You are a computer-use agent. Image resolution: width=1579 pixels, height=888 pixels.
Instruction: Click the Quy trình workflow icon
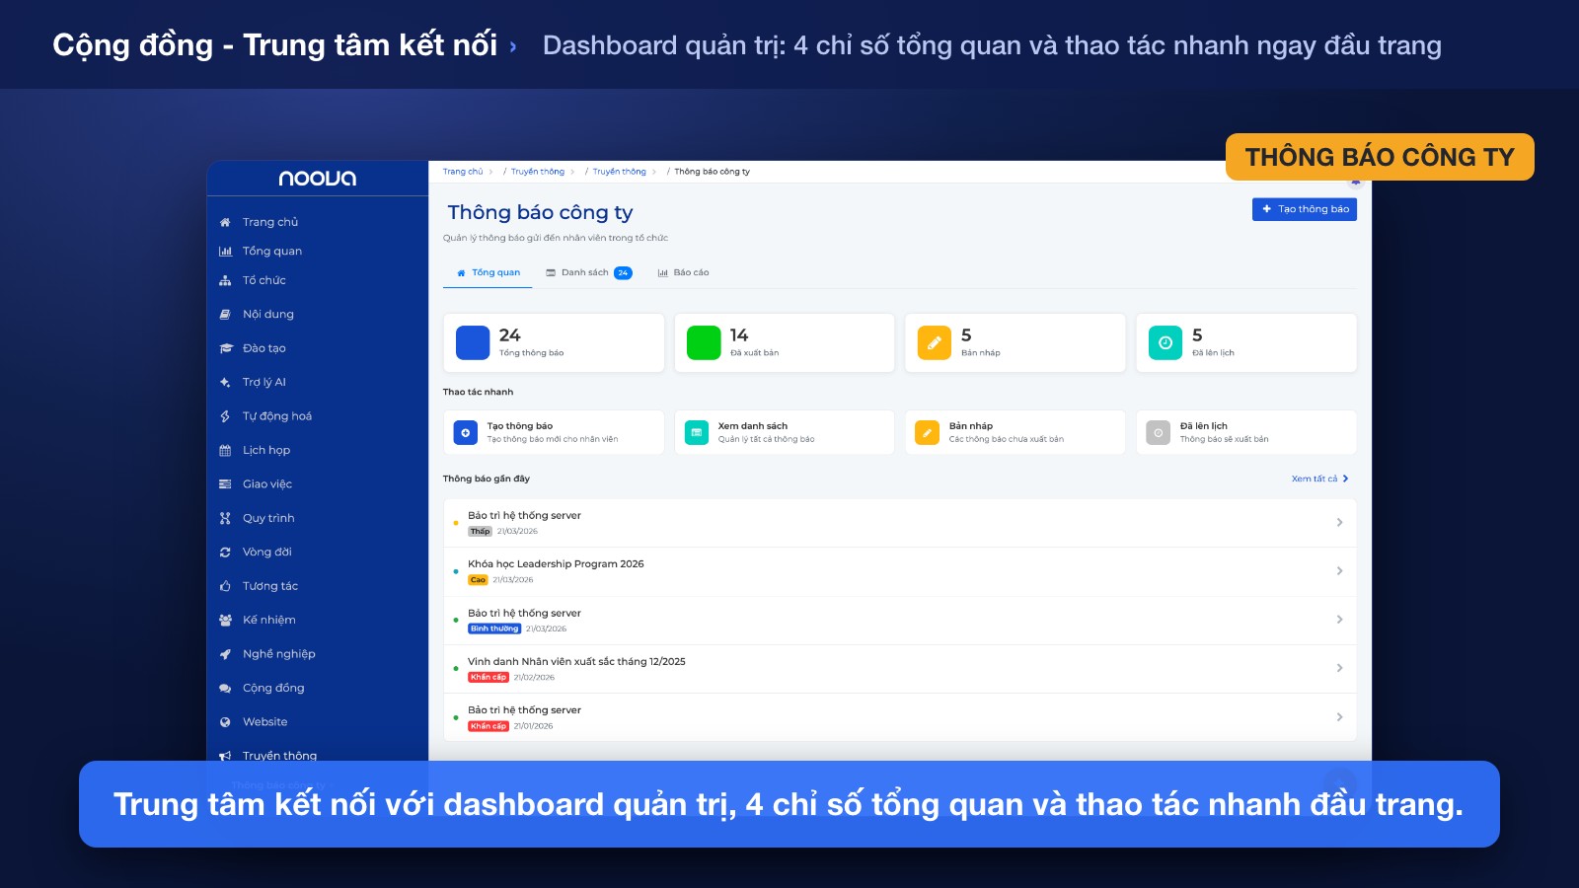[x=225, y=518]
